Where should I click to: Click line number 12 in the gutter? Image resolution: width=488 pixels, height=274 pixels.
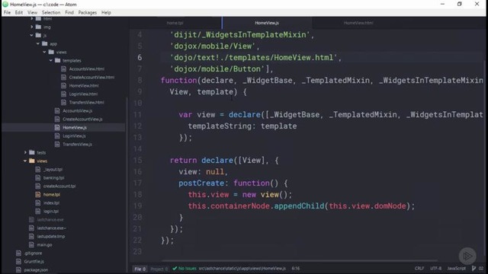pyautogui.click(x=138, y=126)
